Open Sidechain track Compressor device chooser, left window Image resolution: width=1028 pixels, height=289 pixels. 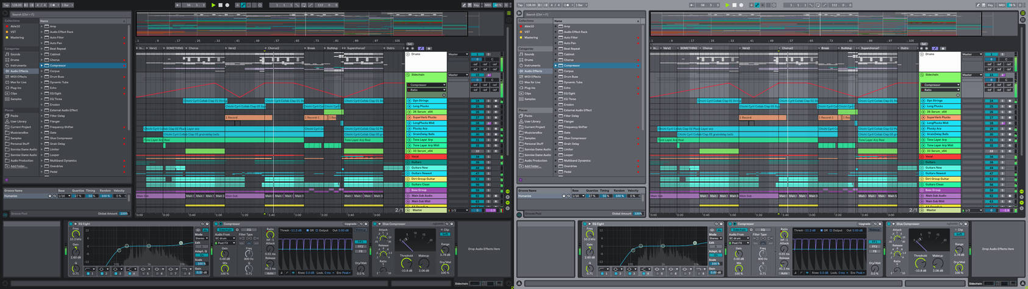pos(427,85)
